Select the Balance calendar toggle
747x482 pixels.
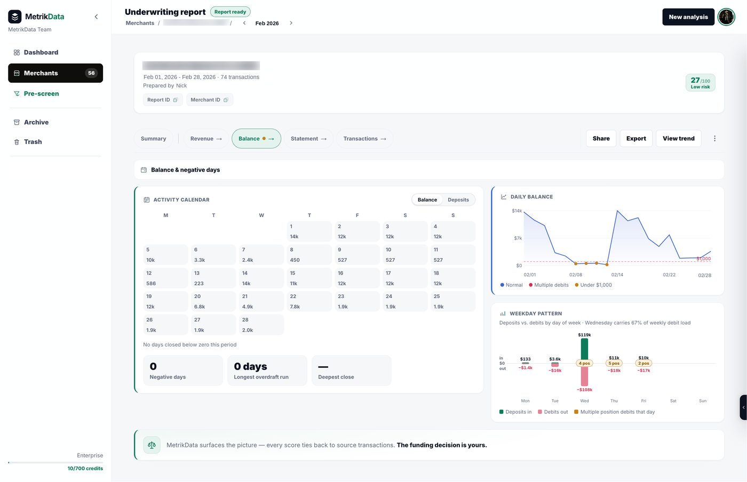(x=427, y=200)
